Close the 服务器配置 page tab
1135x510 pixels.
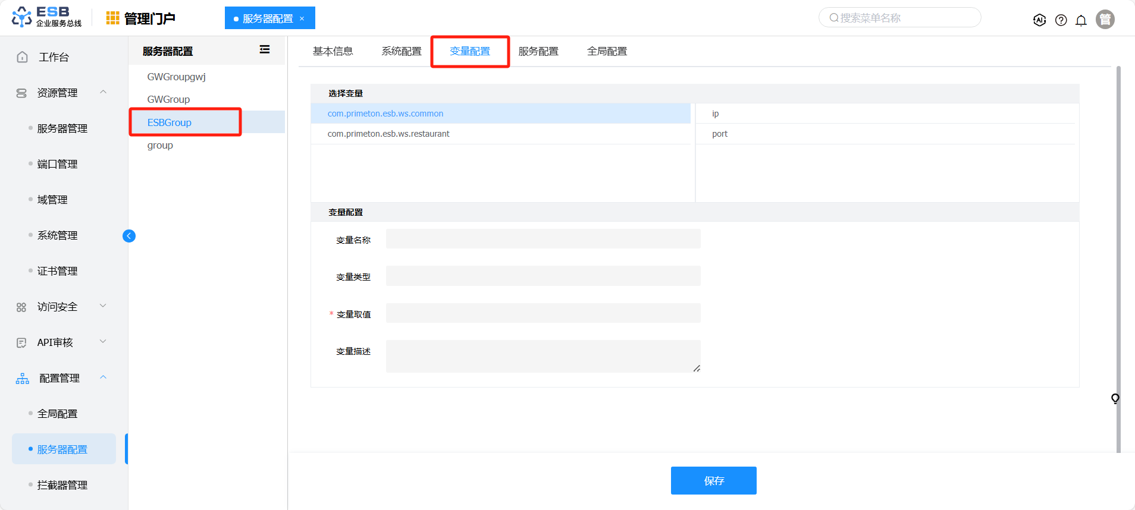(302, 18)
